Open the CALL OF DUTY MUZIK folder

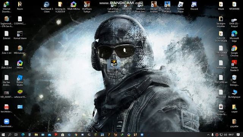(x=221, y=37)
